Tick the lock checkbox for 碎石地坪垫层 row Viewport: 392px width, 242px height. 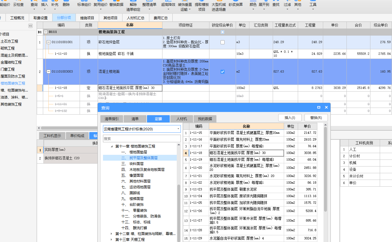(x=223, y=42)
